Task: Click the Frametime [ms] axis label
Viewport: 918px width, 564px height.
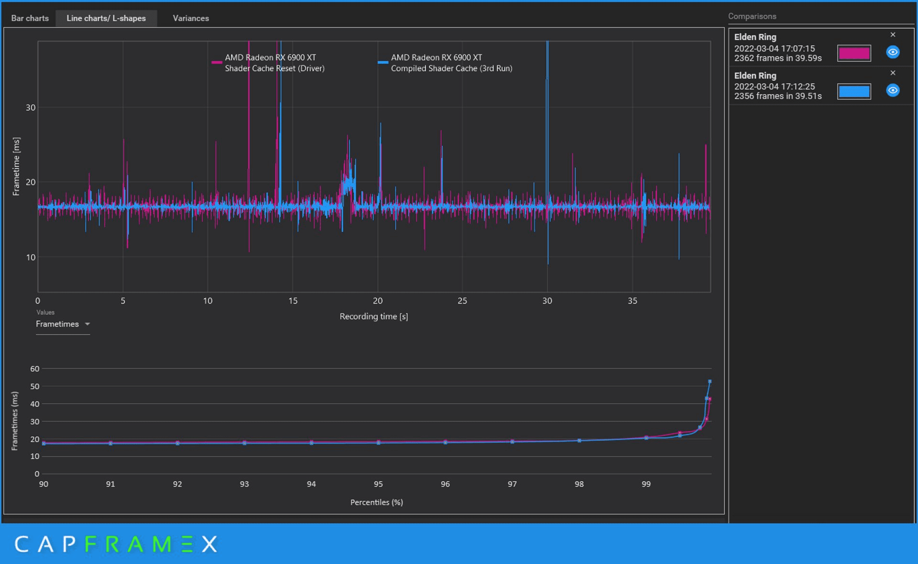Action: click(x=16, y=166)
